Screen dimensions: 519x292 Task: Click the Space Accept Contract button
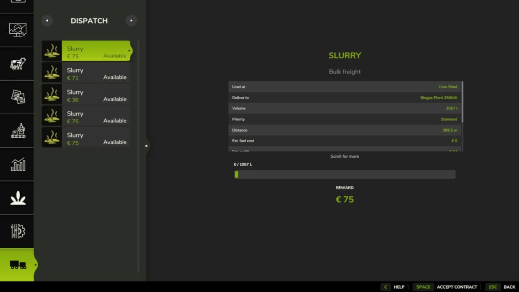click(445, 287)
